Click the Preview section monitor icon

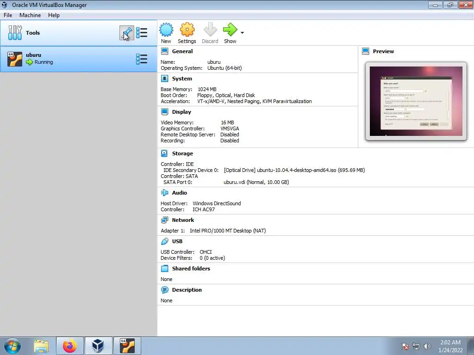click(366, 51)
